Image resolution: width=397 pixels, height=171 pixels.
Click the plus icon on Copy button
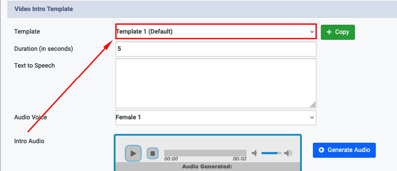pyautogui.click(x=329, y=32)
